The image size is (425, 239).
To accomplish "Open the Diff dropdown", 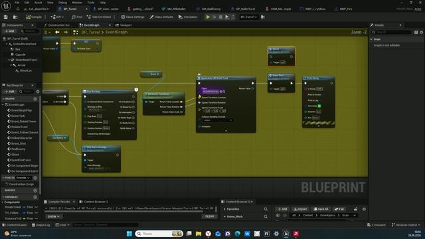I will (x=57, y=17).
